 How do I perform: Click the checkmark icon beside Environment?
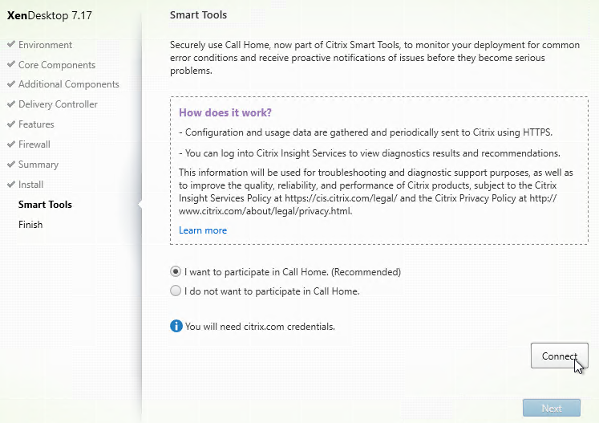[x=11, y=44]
